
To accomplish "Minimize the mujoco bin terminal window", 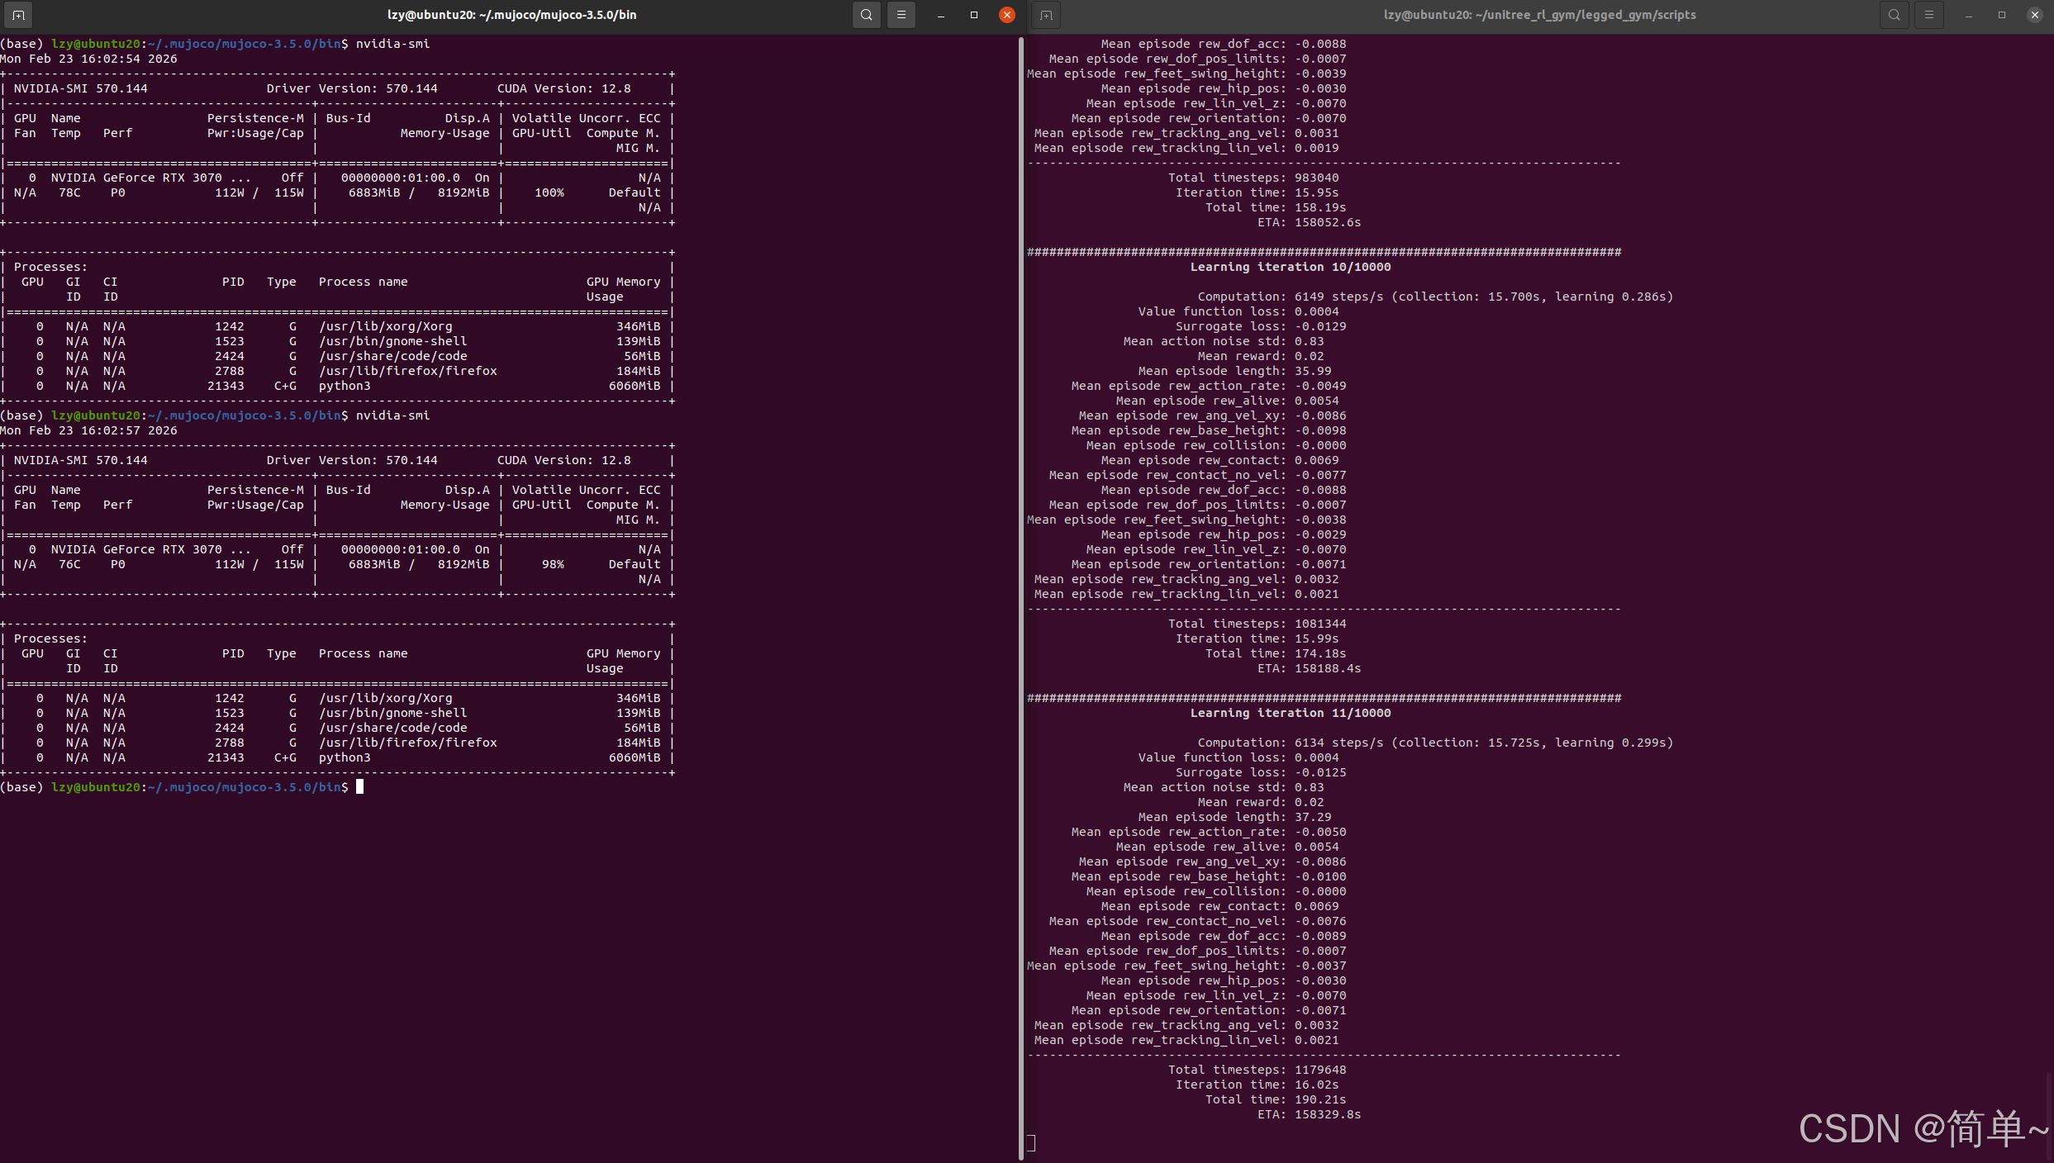I will click(x=940, y=15).
